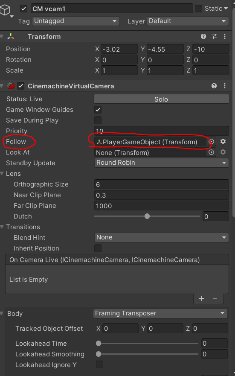Open gear options for Follow field
The width and height of the screenshot is (235, 376).
coord(223,141)
